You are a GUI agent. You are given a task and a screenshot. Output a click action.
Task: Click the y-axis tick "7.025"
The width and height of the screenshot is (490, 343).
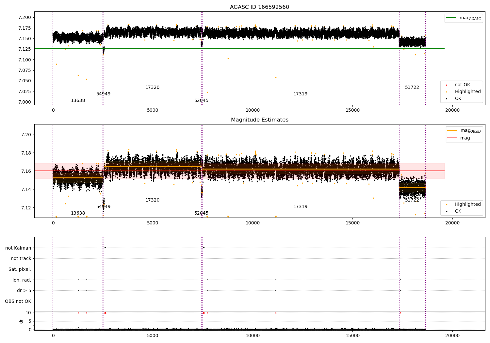pos(25,91)
